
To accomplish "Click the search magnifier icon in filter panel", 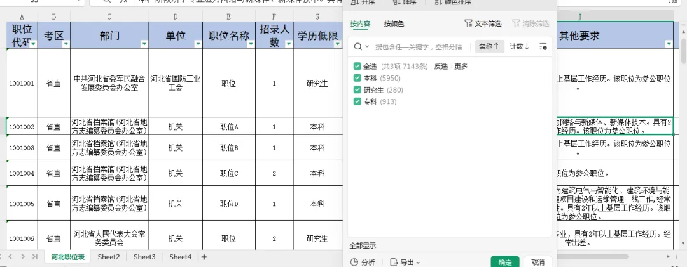I will 358,47.
